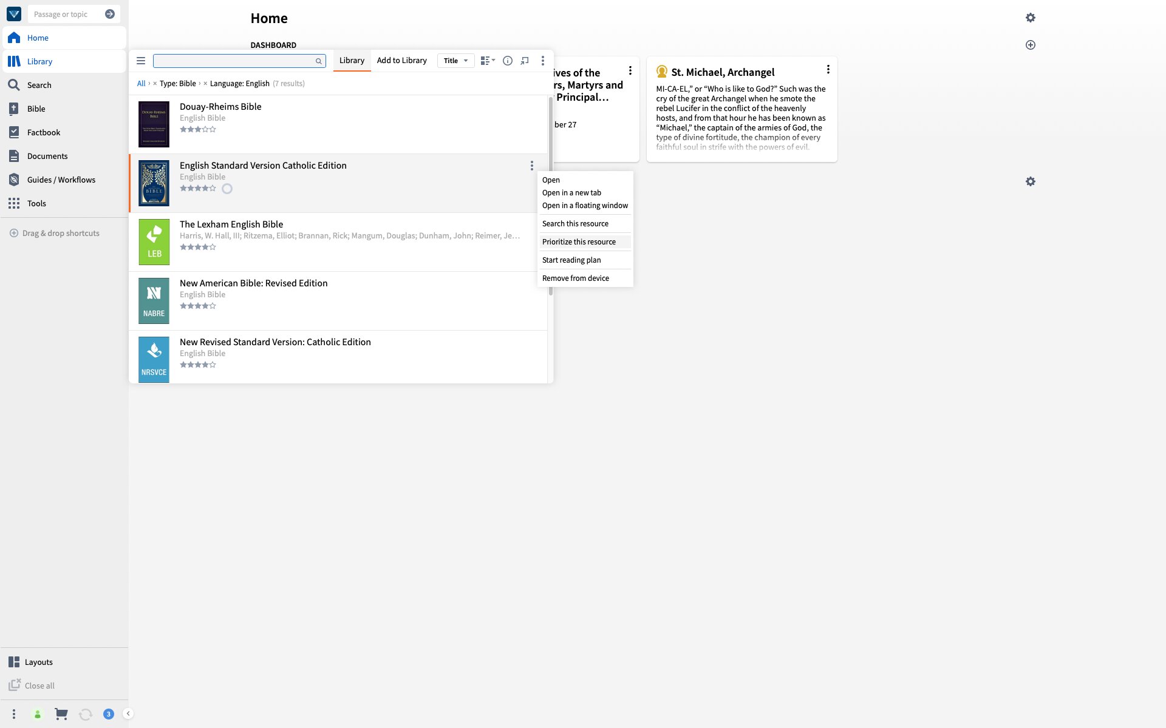Click the download progress circle on the ESV row

coord(227,189)
